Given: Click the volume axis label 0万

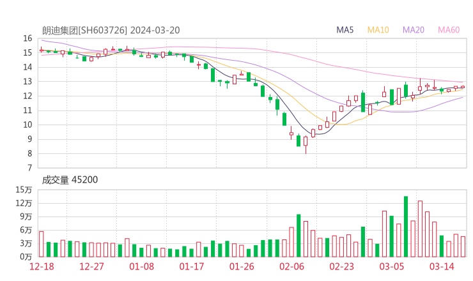Looking at the screenshot, I should tap(26, 257).
